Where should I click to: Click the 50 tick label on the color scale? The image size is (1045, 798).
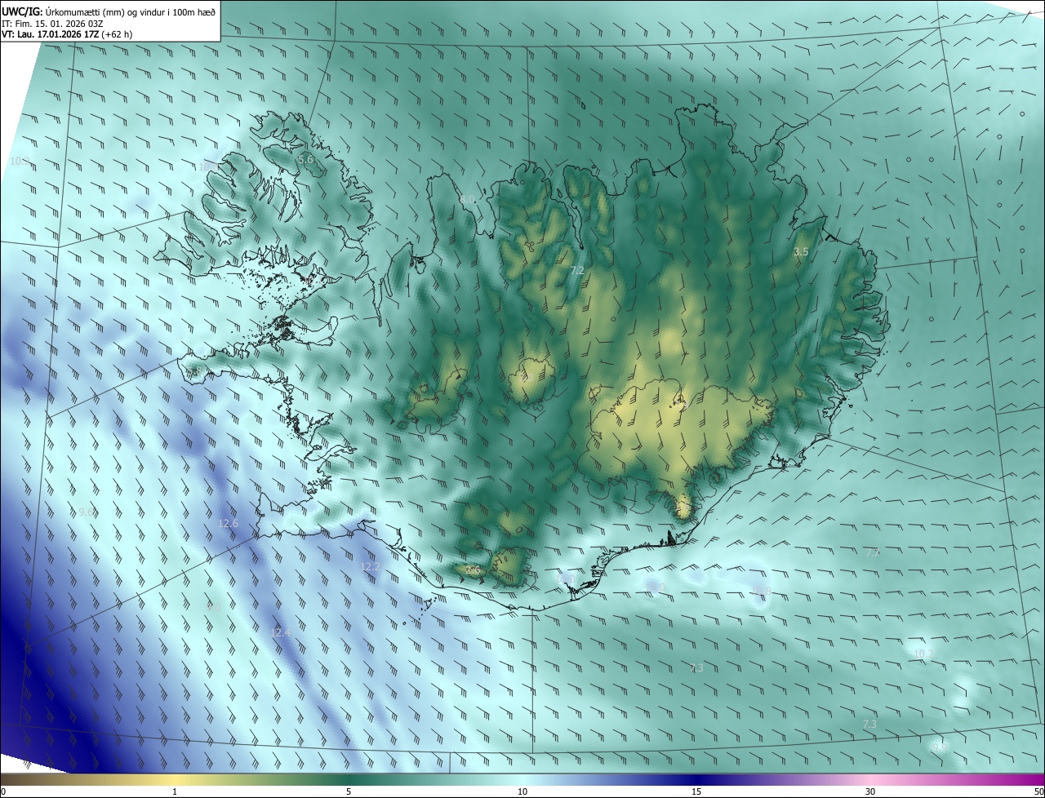(1038, 791)
